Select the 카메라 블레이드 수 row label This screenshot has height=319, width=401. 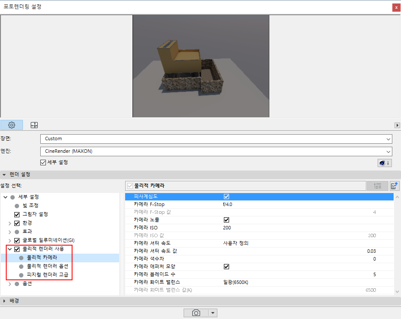click(x=155, y=274)
